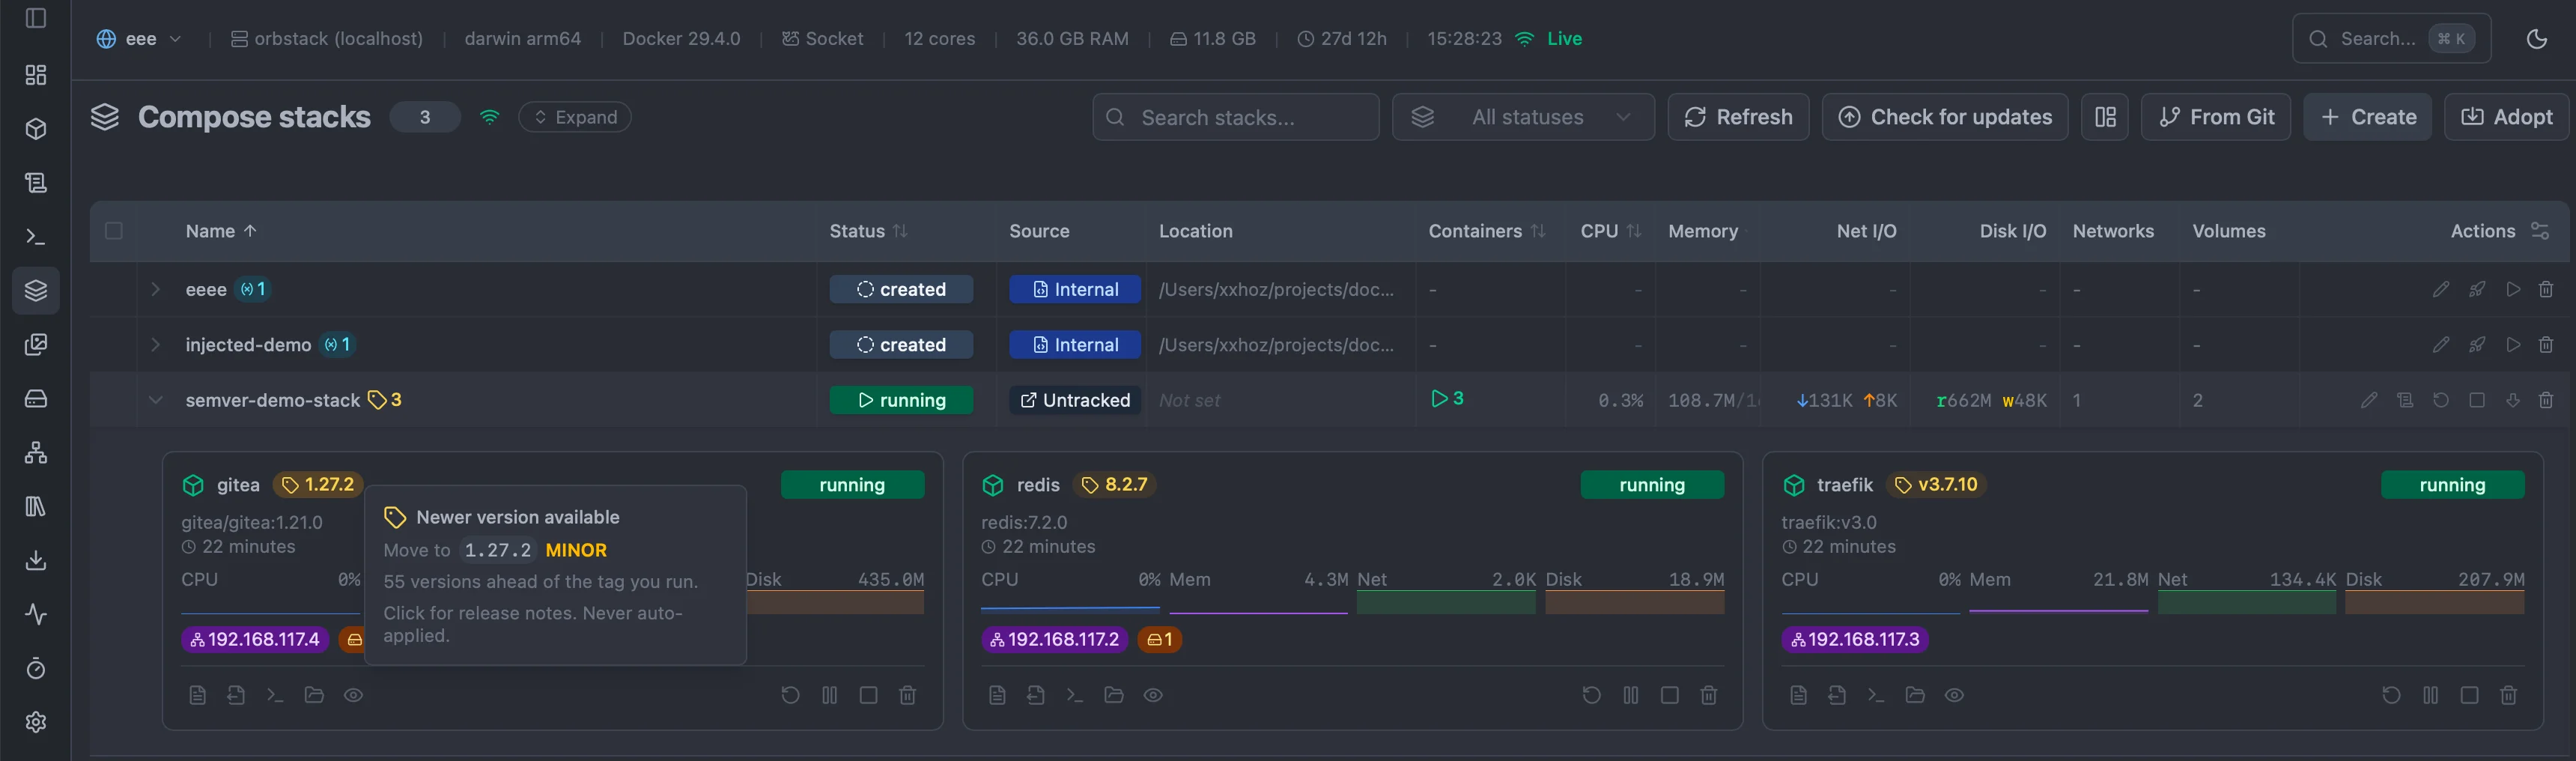Open the terminal prompt icon in sidebar
The height and width of the screenshot is (761, 2576).
click(x=36, y=237)
